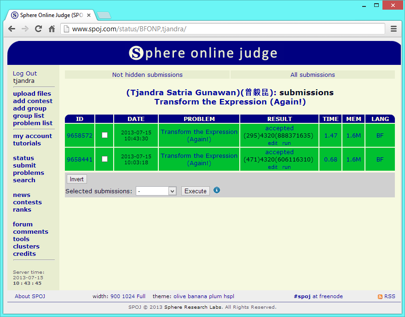This screenshot has width=405, height=317.
Task: Click time 0.68 in row 9658441
Action: pyautogui.click(x=330, y=160)
